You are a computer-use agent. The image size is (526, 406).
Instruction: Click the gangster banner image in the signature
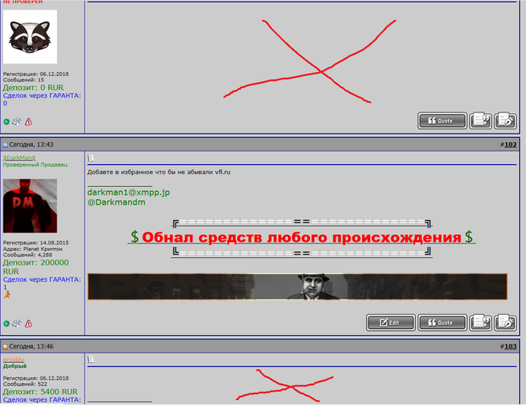tap(297, 286)
